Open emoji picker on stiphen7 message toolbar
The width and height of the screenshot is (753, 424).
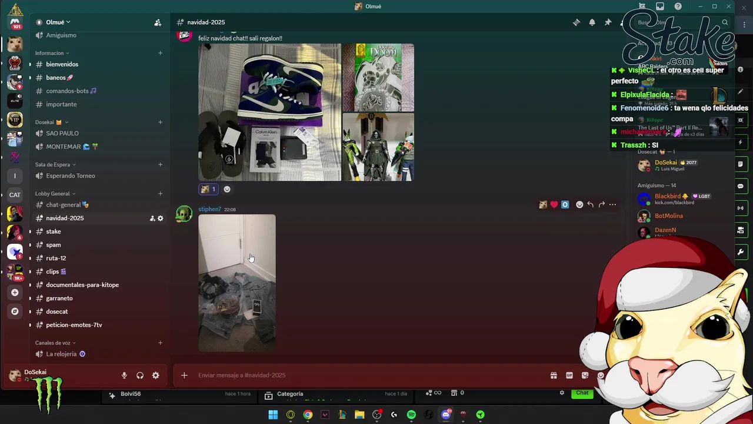click(x=579, y=204)
